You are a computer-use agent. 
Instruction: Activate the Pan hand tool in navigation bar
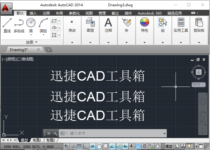point(203,114)
